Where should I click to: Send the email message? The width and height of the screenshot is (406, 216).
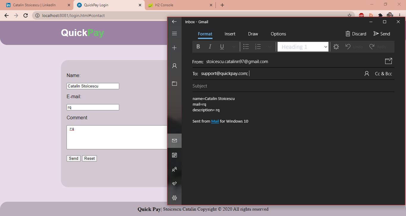(382, 34)
